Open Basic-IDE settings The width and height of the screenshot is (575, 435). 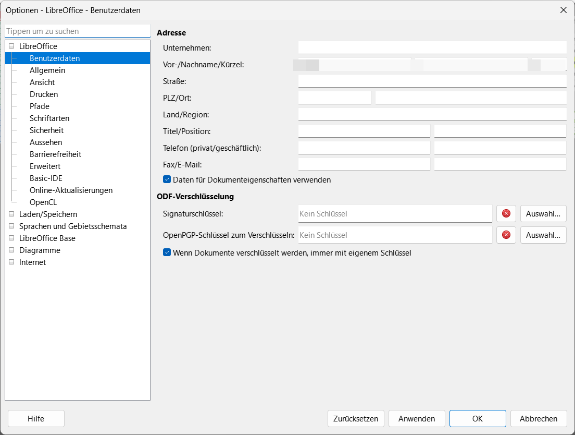pos(46,178)
